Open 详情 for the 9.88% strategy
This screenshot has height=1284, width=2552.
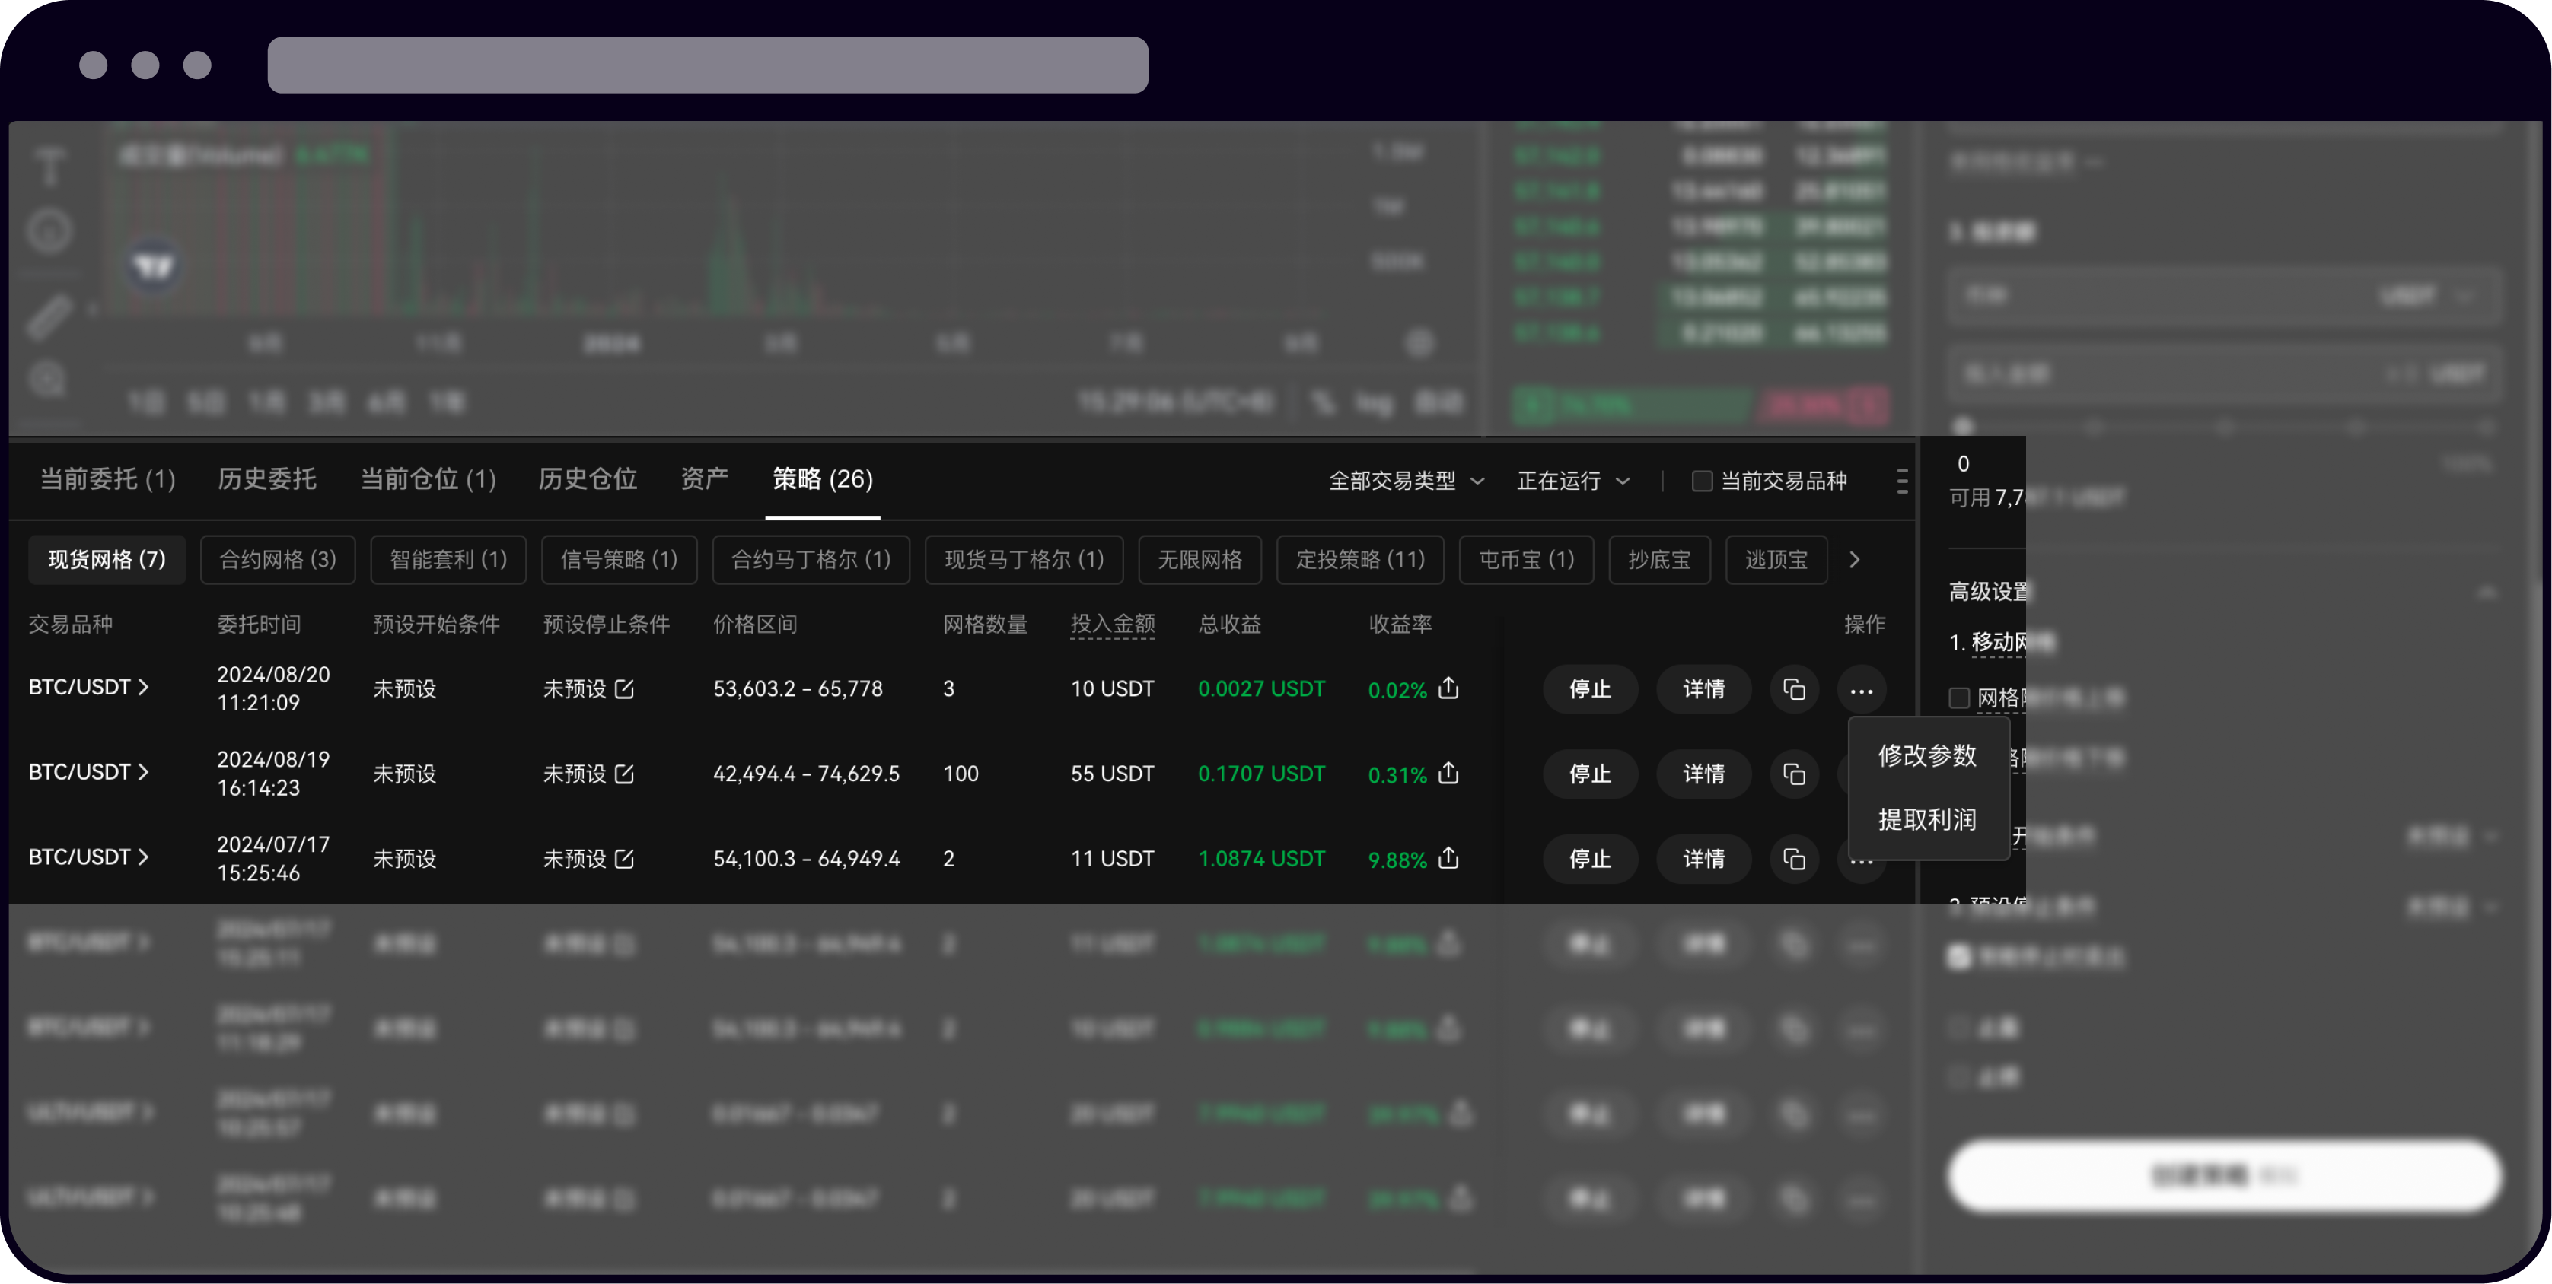coord(1703,860)
